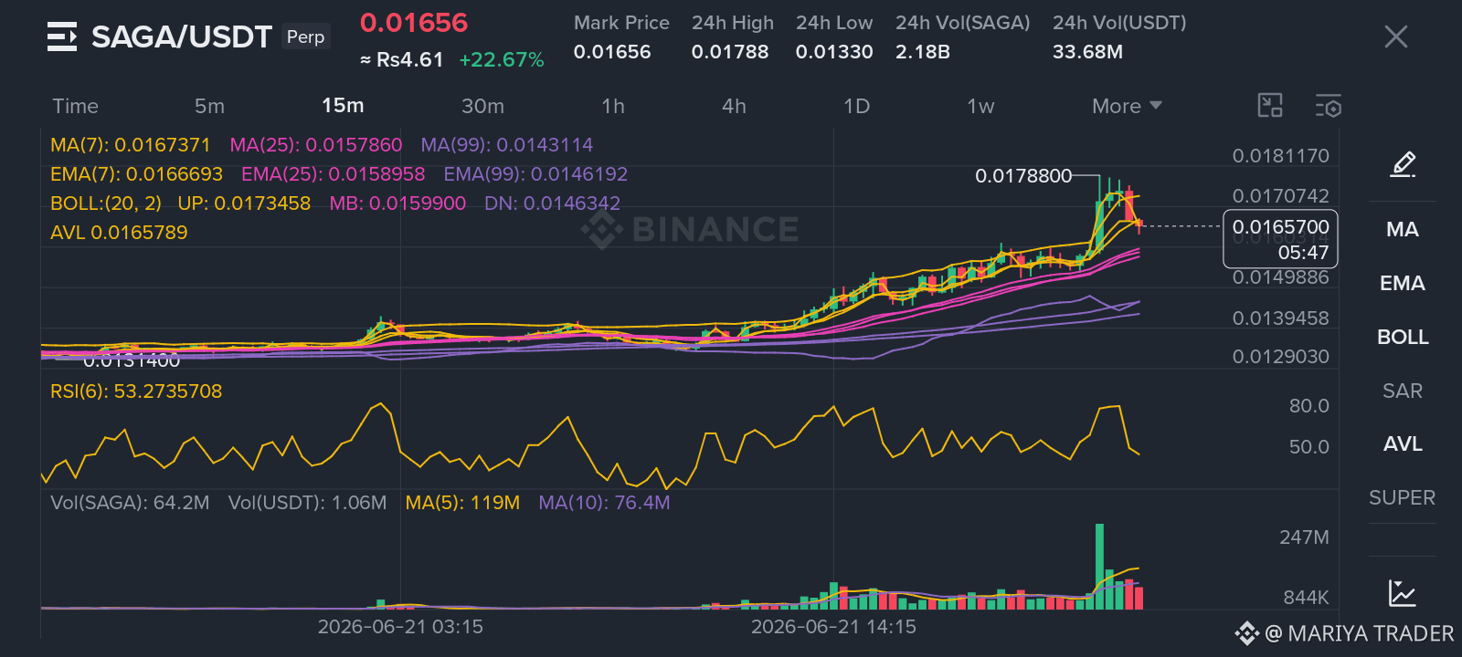Tap the Perp contract badge
The image size is (1462, 657).
(x=305, y=36)
